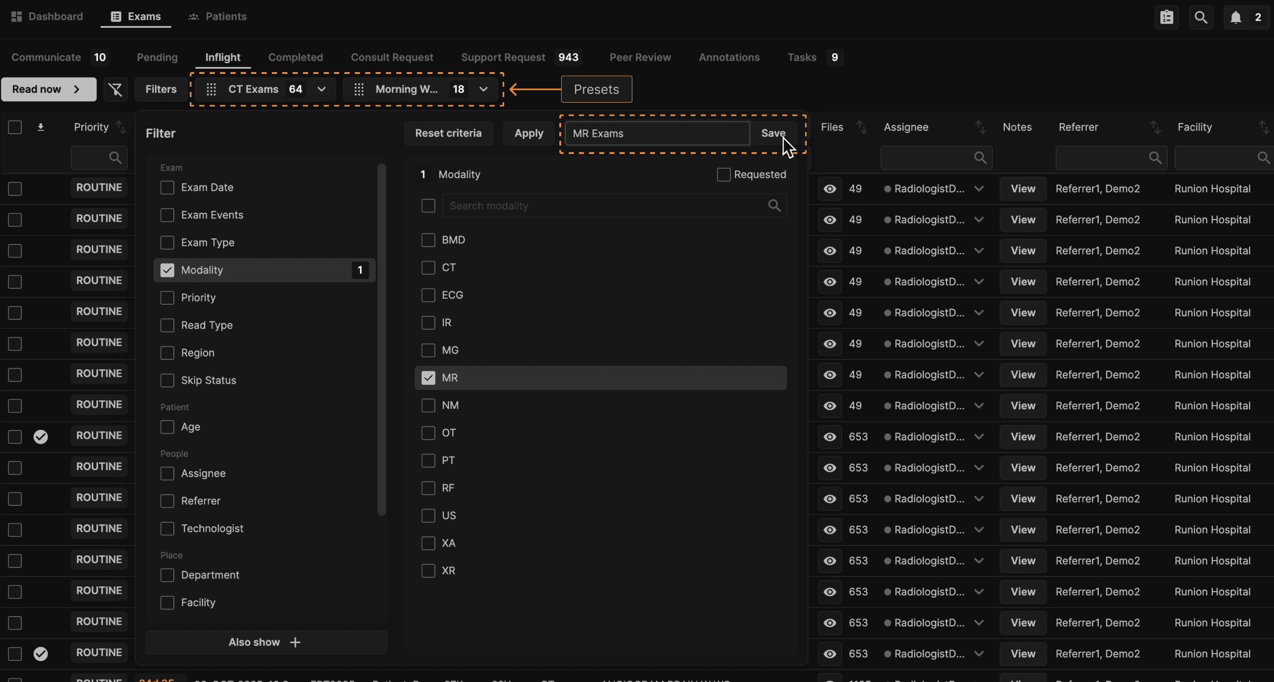
Task: Open the clipboard worklist icon
Action: (1167, 17)
